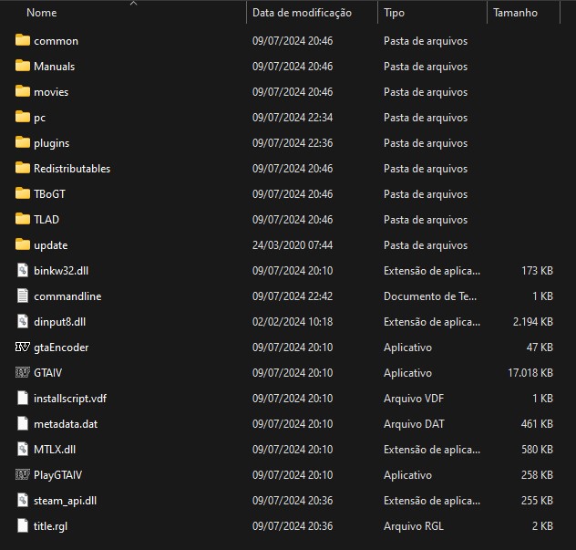Image resolution: width=576 pixels, height=550 pixels.
Task: Select the file name title.rgl
Action: pyautogui.click(x=51, y=526)
